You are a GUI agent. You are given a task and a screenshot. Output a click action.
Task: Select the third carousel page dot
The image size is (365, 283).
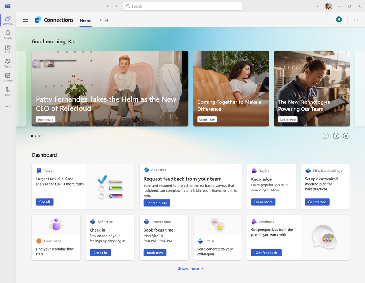[x=40, y=136]
